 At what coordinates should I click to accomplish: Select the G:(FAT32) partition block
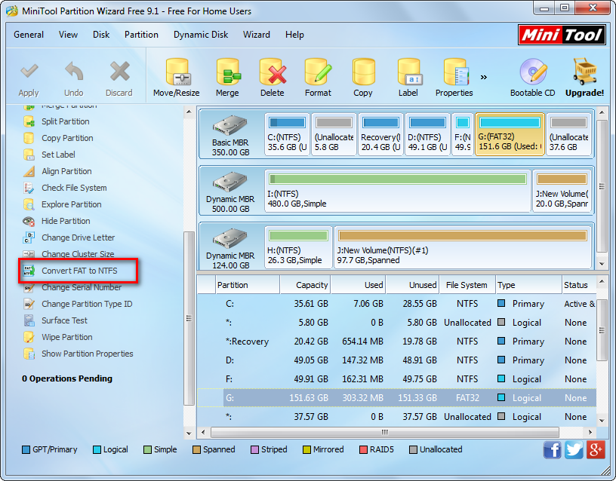click(x=510, y=134)
